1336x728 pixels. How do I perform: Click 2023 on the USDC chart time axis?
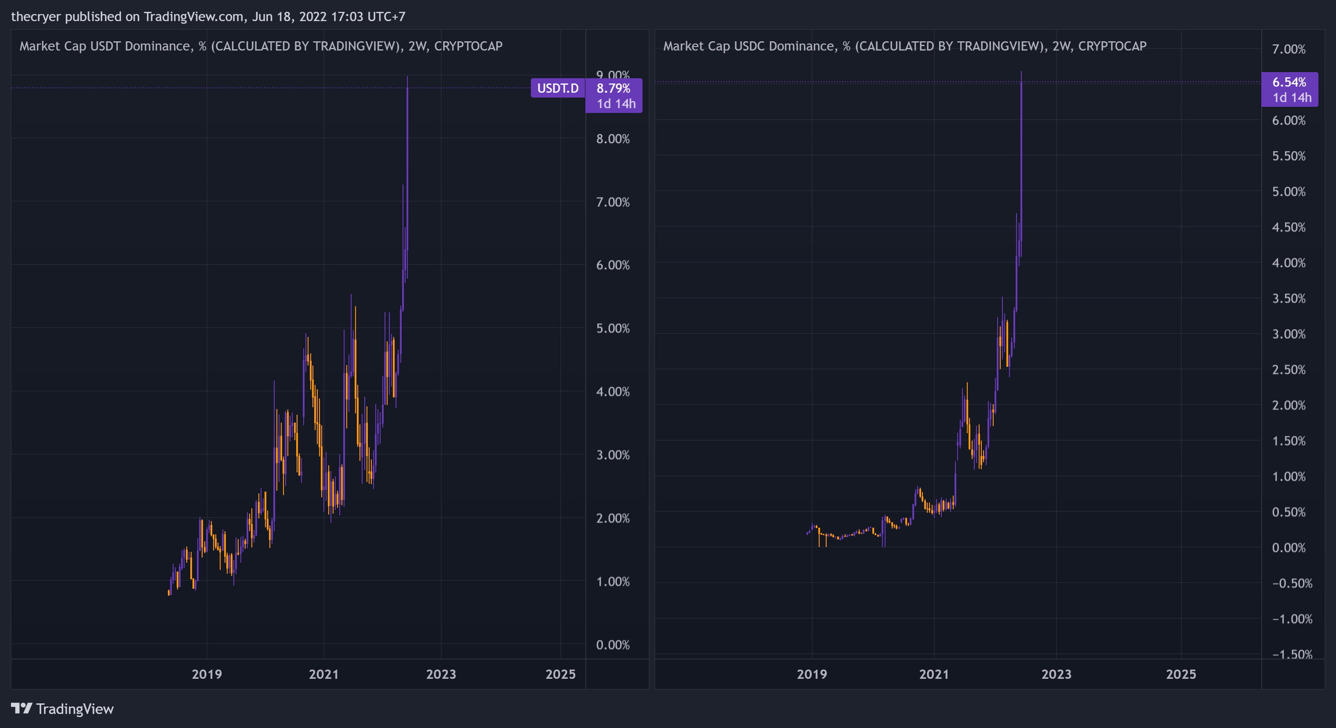click(1056, 674)
